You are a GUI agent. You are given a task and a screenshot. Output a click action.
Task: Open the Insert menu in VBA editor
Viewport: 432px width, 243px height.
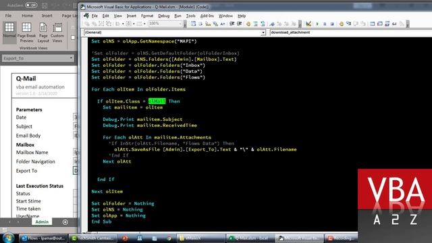(x=131, y=16)
